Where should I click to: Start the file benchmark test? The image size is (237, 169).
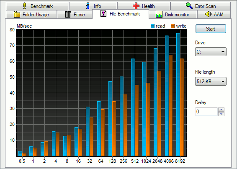pos(211,29)
